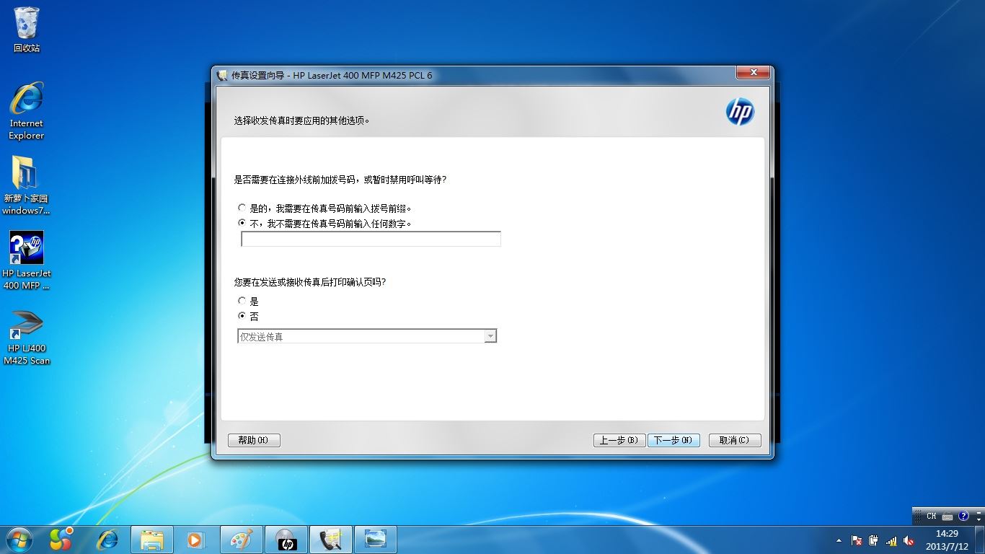Screen dimensions: 985x554
Task: Click the CH input language indicator
Action: pos(931,516)
